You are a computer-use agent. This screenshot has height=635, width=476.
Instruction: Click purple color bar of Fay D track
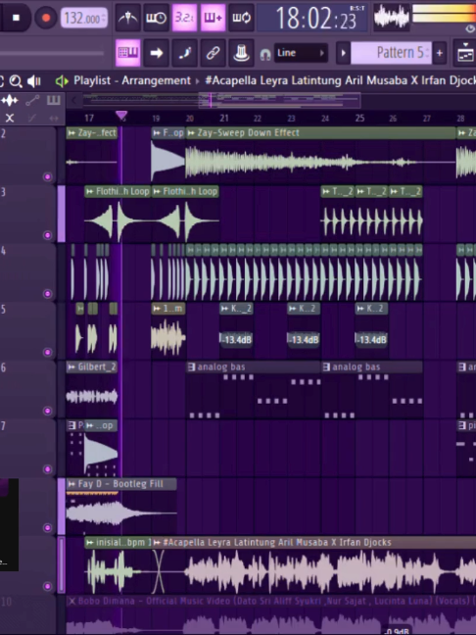tap(61, 507)
